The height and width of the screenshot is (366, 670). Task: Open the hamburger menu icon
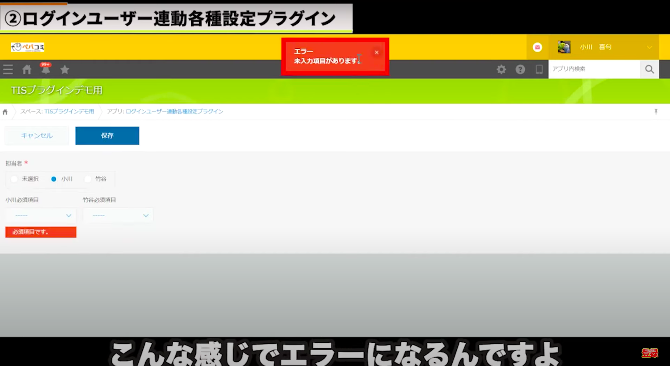[8, 70]
